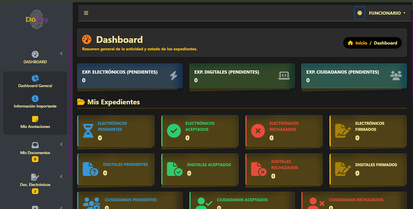Click the home icon in breadcrumb
The image size is (413, 209).
pyautogui.click(x=350, y=43)
